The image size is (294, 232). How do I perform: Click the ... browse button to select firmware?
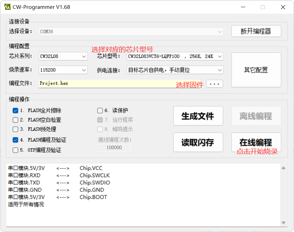click(x=215, y=83)
